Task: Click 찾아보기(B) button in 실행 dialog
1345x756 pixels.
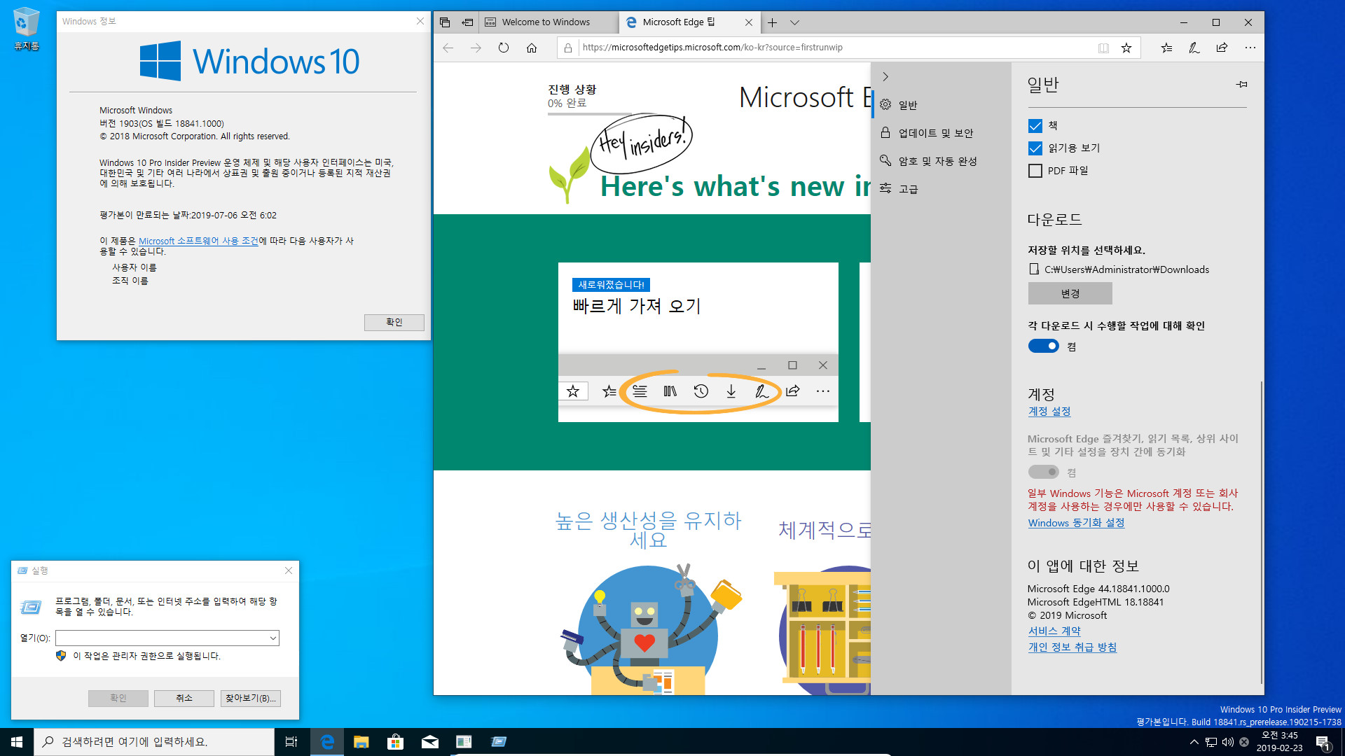Action: tap(249, 698)
